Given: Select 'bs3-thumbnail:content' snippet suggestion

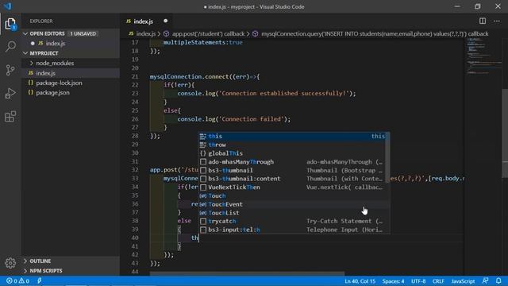Looking at the screenshot, I should [x=292, y=179].
